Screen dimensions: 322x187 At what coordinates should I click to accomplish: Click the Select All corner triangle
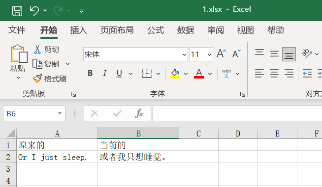tap(11, 133)
